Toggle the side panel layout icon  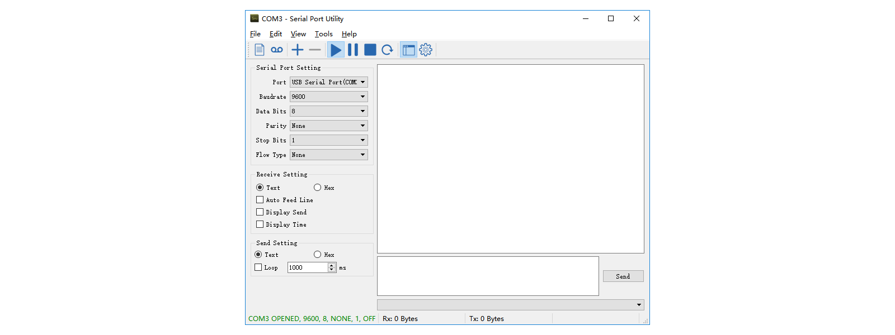click(409, 50)
